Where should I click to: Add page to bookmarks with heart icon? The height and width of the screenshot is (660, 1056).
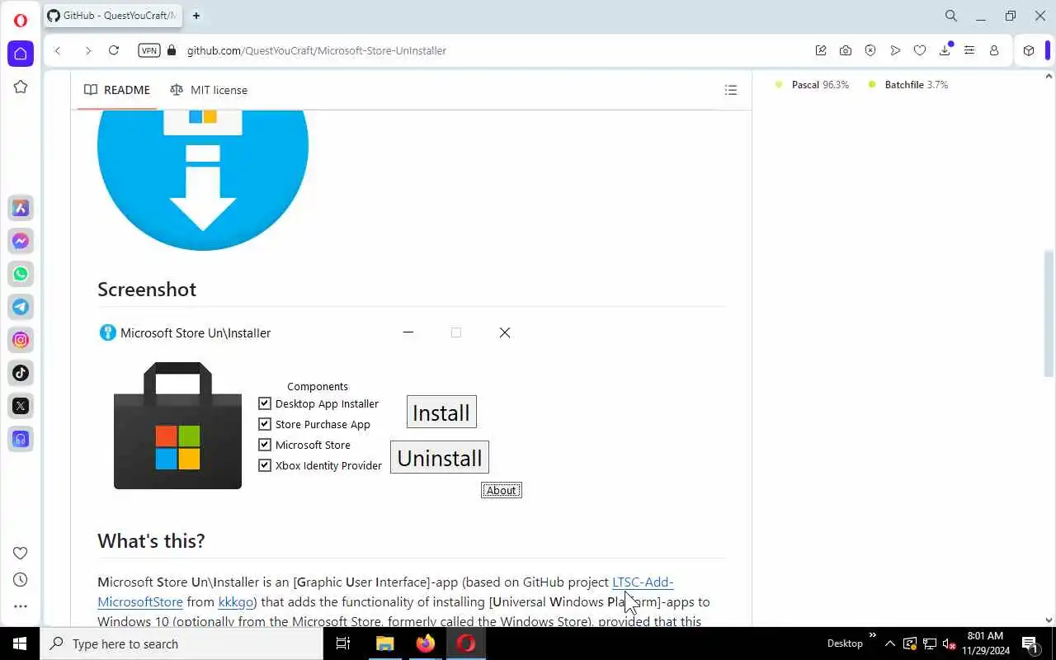coord(920,50)
